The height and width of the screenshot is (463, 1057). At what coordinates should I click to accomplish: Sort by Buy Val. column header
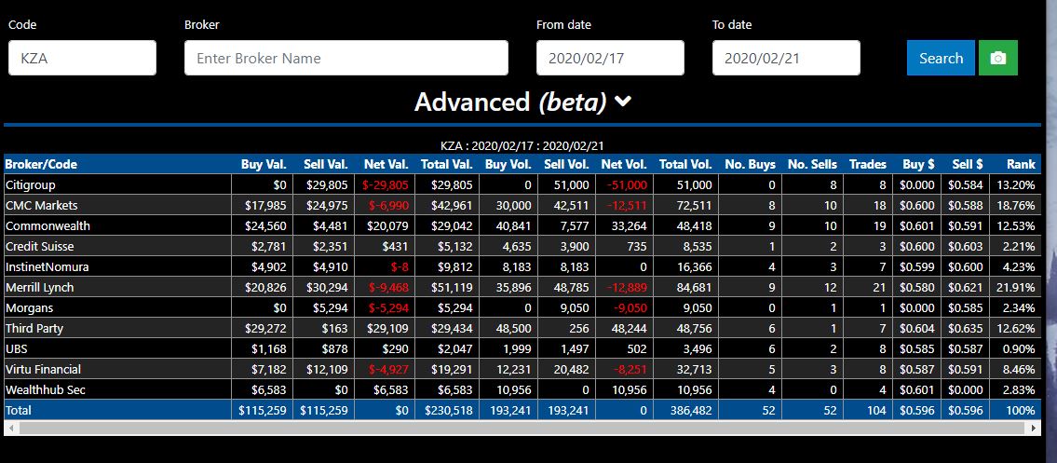tap(264, 164)
